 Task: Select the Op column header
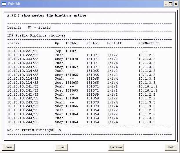coord(57,43)
